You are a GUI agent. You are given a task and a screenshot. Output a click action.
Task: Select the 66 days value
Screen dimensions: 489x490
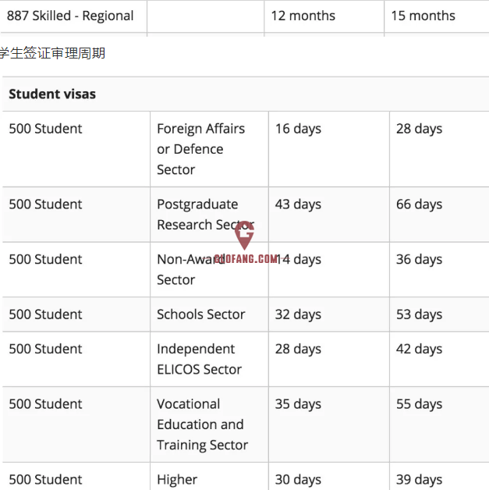pyautogui.click(x=419, y=204)
